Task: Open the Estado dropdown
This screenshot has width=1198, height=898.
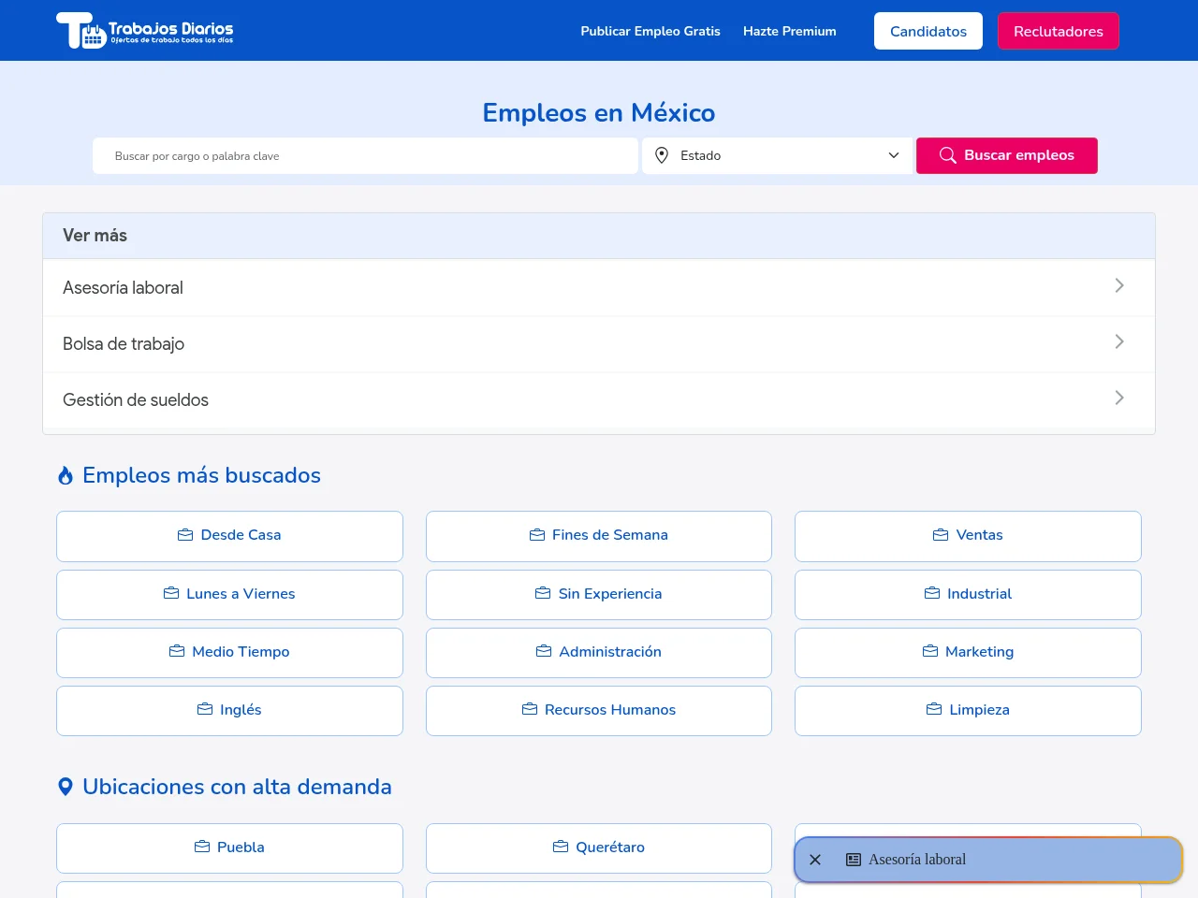Action: [x=777, y=155]
